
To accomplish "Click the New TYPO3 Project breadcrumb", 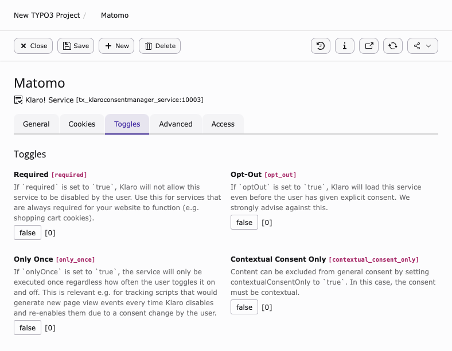I will point(46,15).
